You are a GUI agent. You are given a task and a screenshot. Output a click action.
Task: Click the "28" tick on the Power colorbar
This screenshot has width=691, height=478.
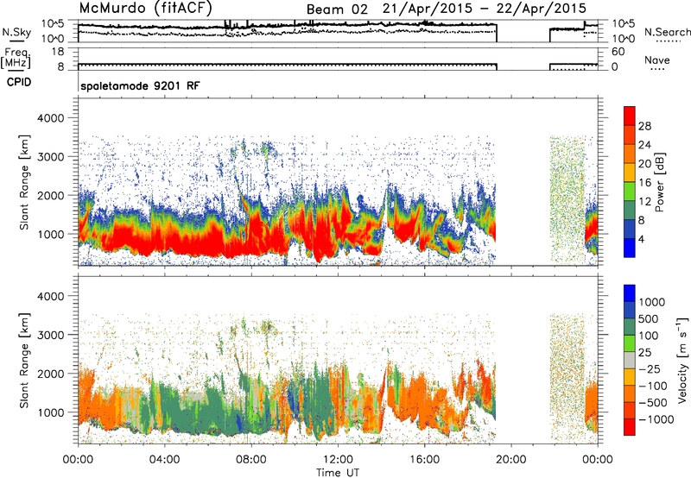[x=644, y=126]
